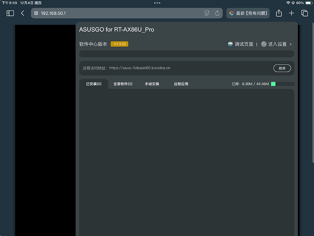Open a new tab with plus icon
This screenshot has width=314, height=236.
tap(292, 13)
